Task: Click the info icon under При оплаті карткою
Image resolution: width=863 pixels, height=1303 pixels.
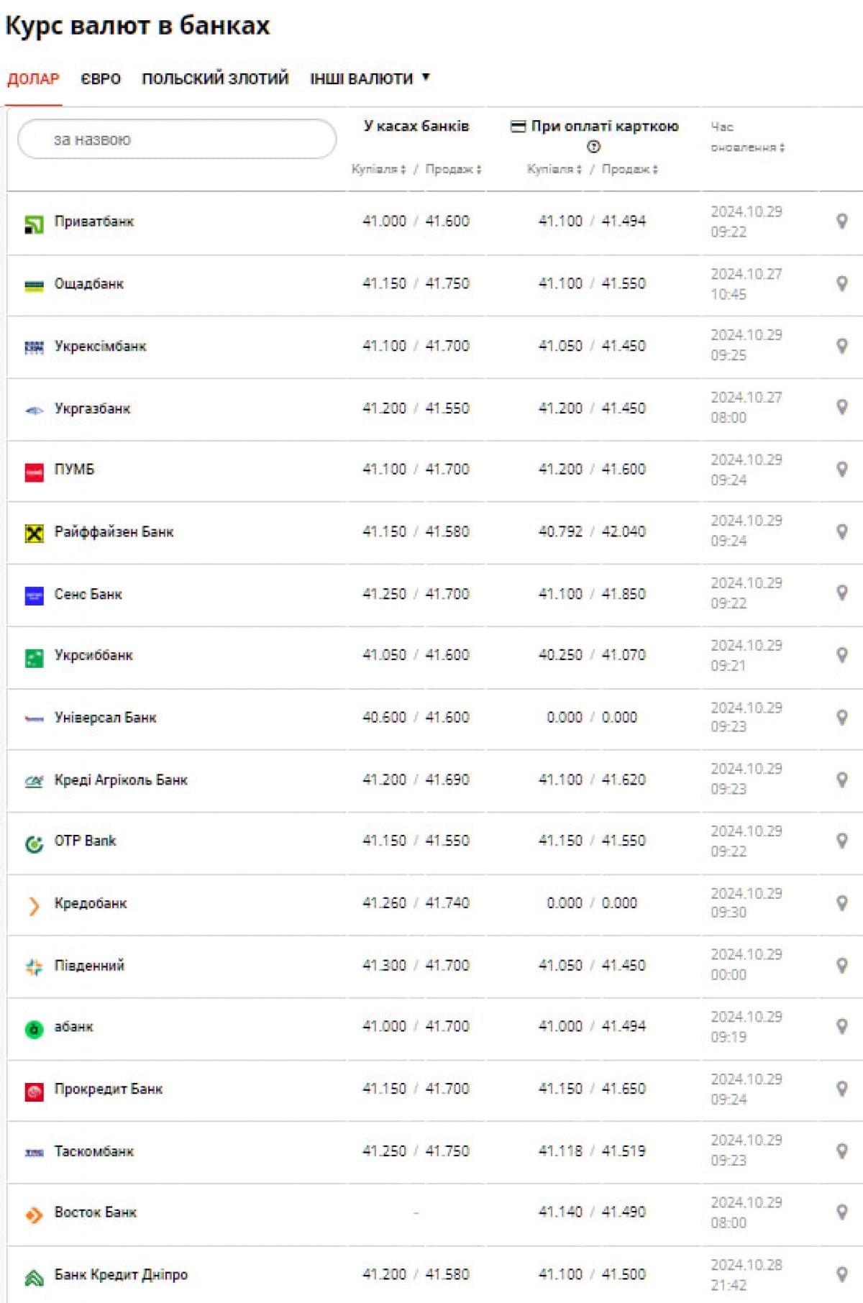Action: [593, 147]
